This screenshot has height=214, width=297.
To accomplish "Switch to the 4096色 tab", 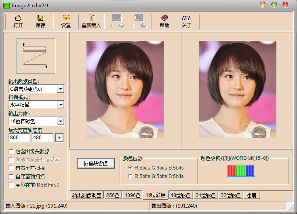I will tap(132, 195).
